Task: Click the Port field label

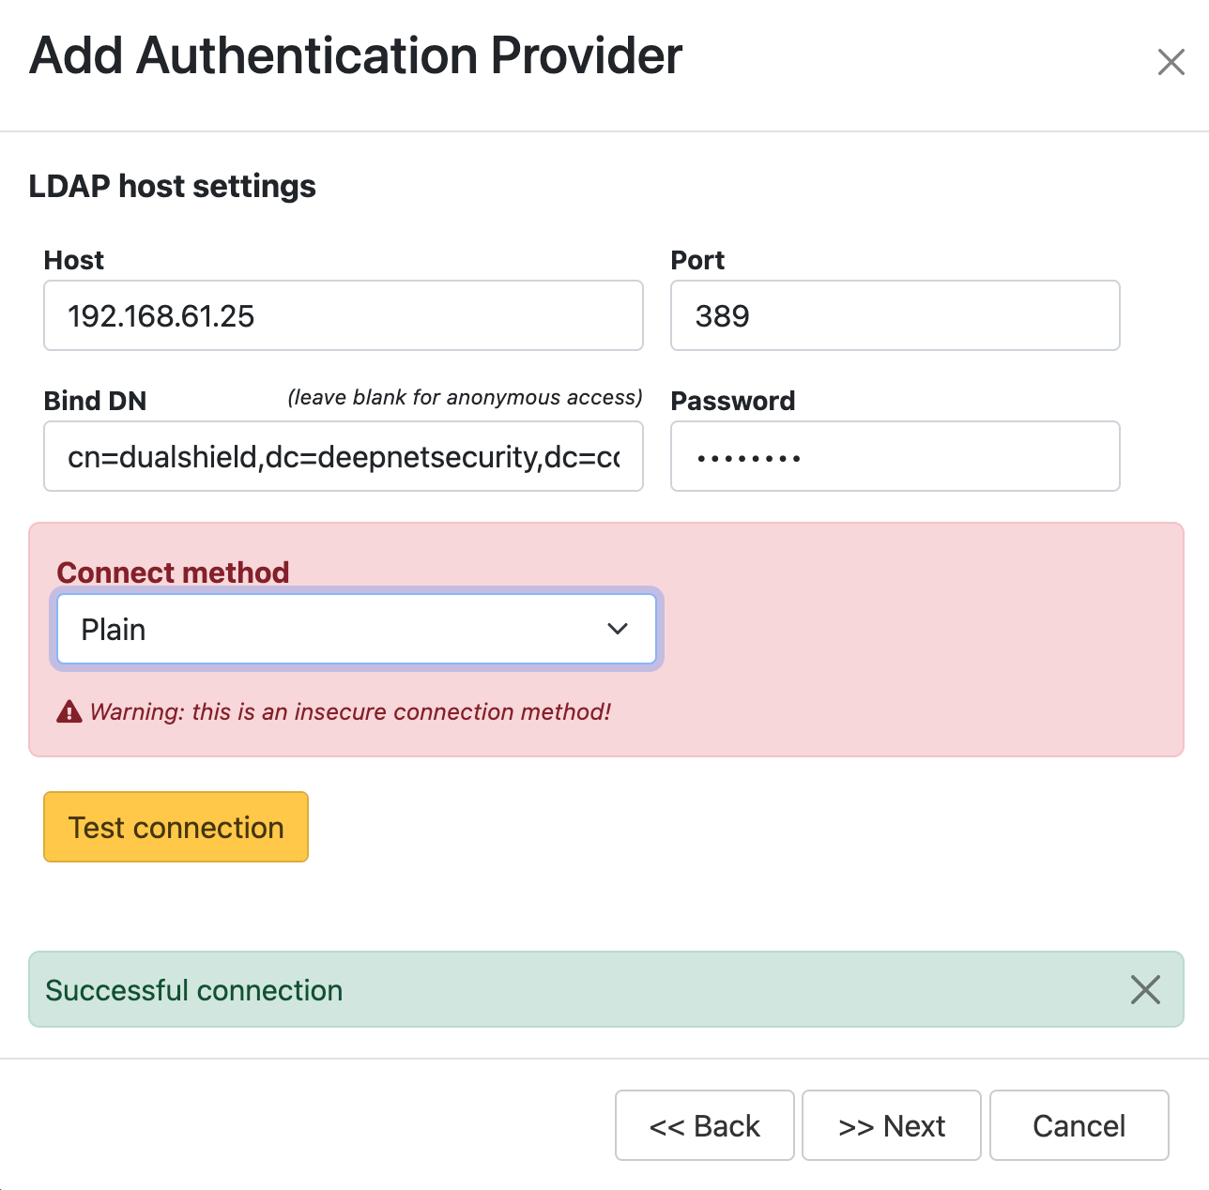Action: tap(697, 260)
